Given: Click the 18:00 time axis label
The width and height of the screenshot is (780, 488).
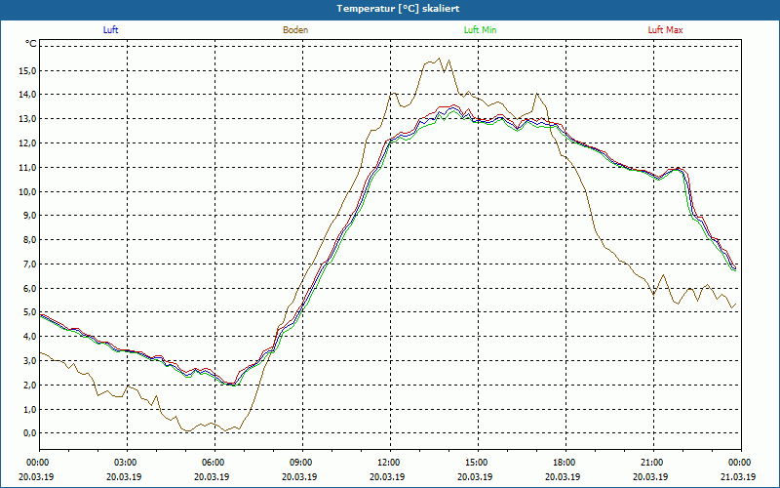Looking at the screenshot, I should coord(565,463).
